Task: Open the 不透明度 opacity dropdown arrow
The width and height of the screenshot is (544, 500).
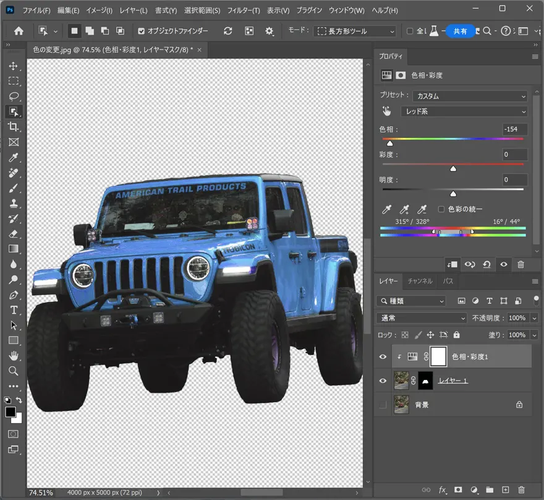Action: pyautogui.click(x=534, y=317)
